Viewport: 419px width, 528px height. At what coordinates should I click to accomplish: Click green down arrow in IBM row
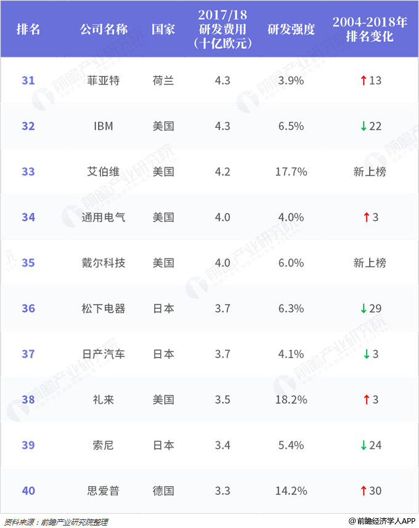364,126
